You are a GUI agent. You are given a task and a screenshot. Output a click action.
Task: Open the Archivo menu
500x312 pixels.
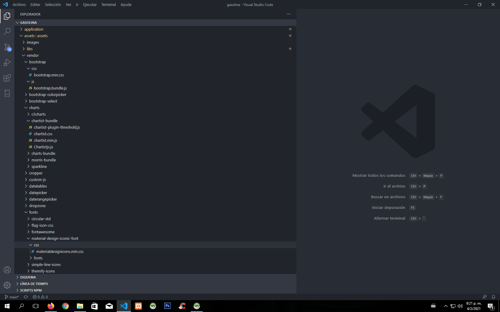(19, 4)
